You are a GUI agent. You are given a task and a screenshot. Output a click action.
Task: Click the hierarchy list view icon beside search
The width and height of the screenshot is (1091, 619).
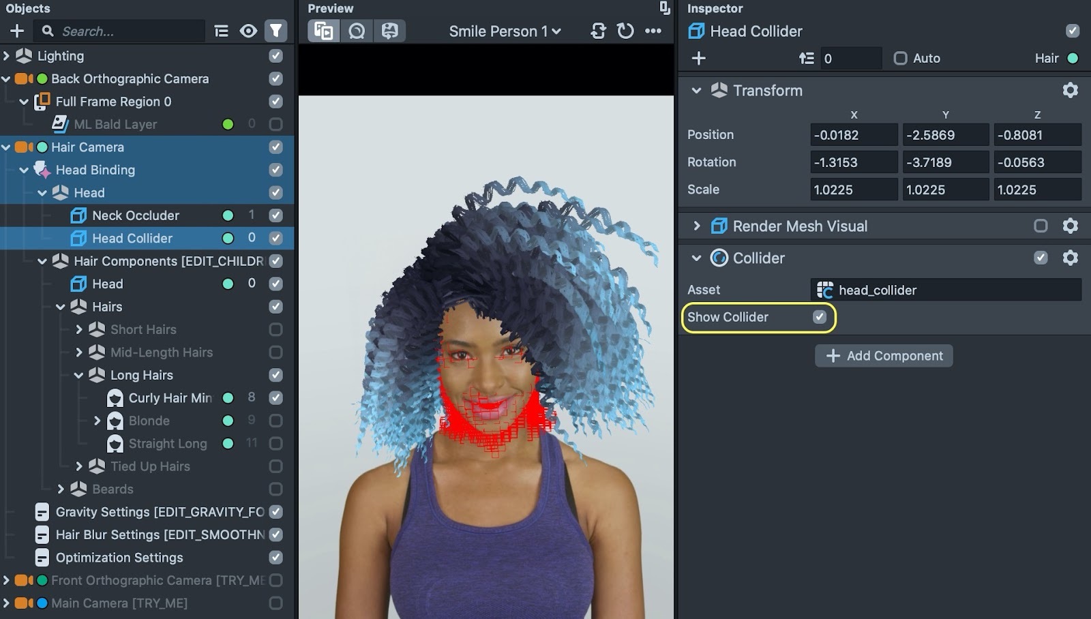[x=221, y=31]
